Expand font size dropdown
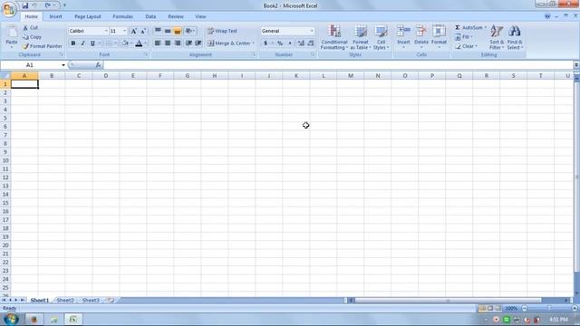 pyautogui.click(x=124, y=31)
